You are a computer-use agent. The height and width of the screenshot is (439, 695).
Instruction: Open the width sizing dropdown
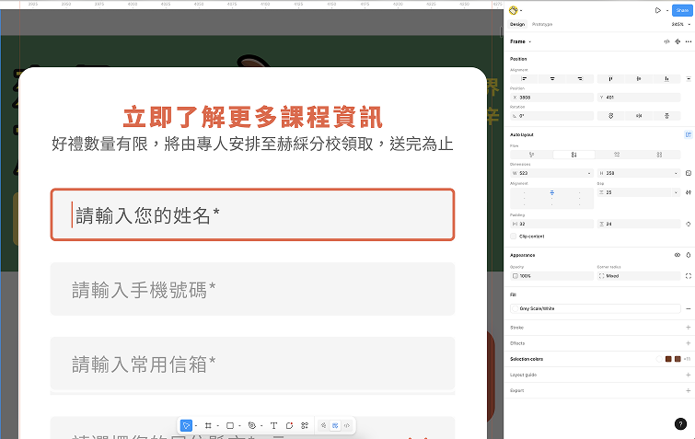point(589,173)
